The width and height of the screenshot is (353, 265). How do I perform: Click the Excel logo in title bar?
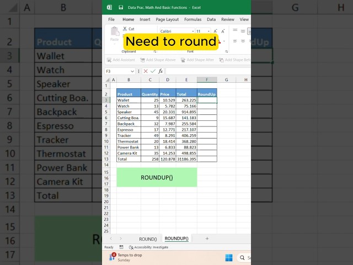[109, 7]
